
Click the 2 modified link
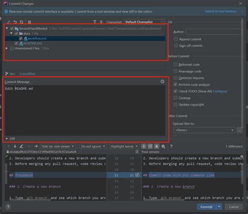27,74
